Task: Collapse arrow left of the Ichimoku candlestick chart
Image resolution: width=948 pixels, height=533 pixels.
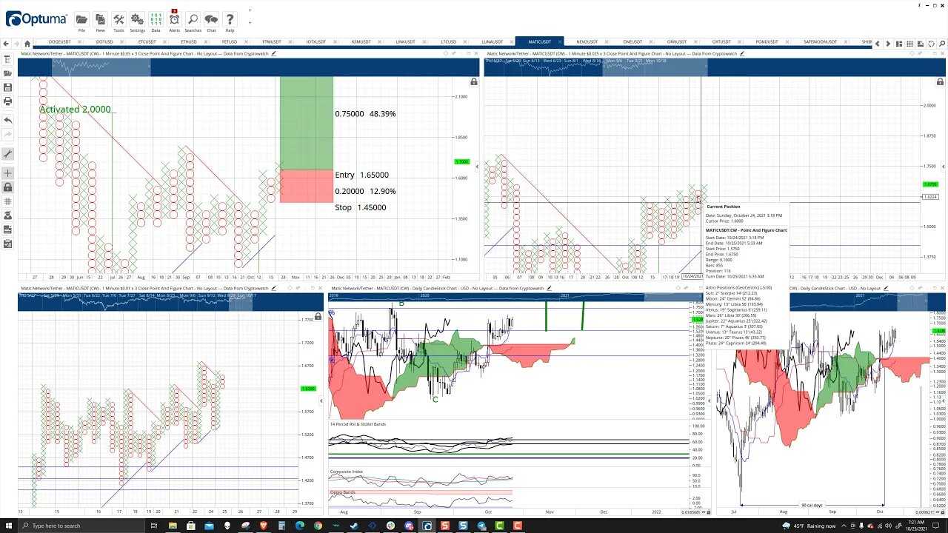Action: 321,400
